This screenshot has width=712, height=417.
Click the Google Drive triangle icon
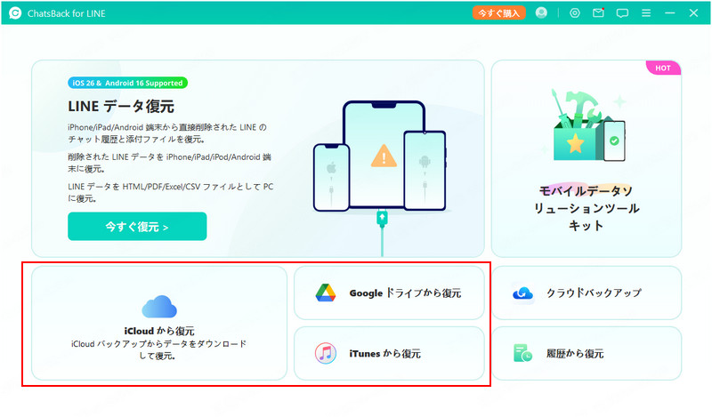click(x=326, y=293)
